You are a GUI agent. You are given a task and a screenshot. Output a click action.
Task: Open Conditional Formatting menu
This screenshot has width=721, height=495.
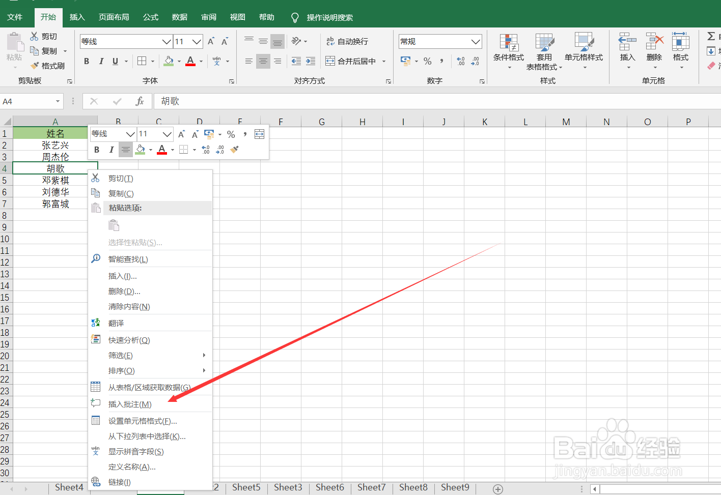pyautogui.click(x=509, y=51)
